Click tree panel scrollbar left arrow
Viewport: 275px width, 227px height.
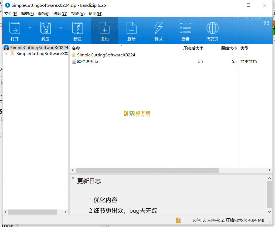coord(5,212)
